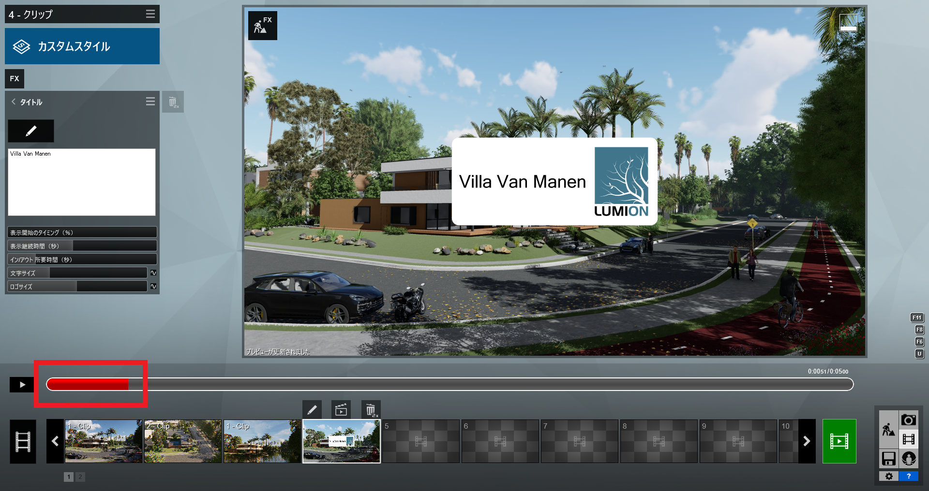Click the Villa Van Manen title text field

pos(82,182)
